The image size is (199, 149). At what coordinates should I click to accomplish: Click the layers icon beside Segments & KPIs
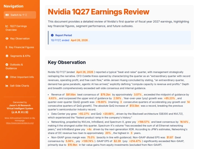tap(7, 56)
